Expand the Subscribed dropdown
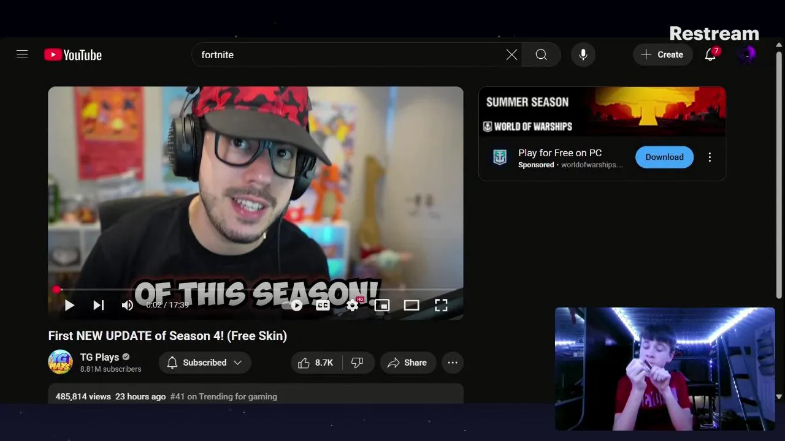The image size is (785, 441). pos(205,363)
